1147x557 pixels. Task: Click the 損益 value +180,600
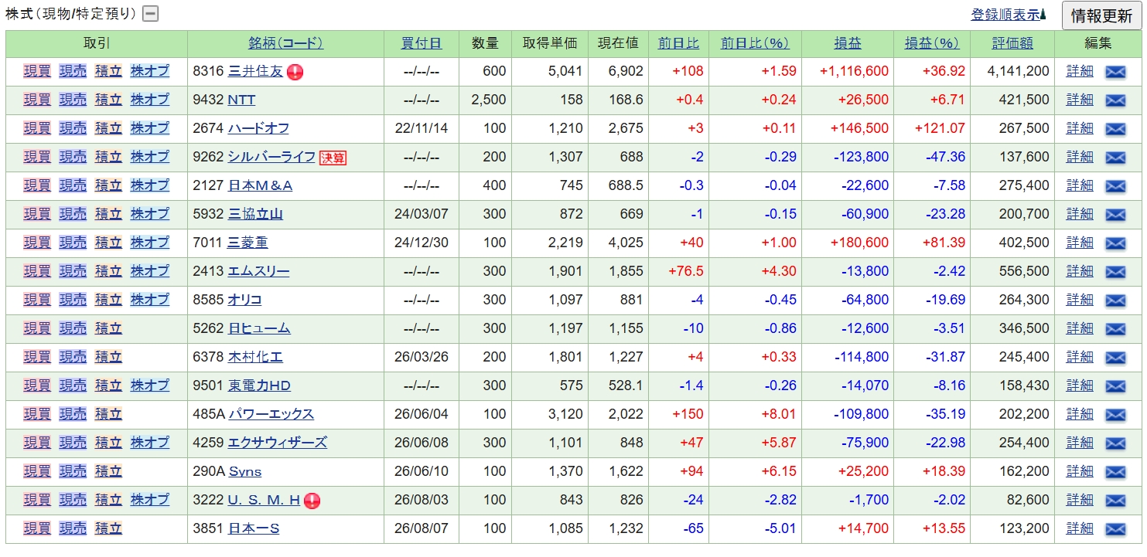point(859,243)
